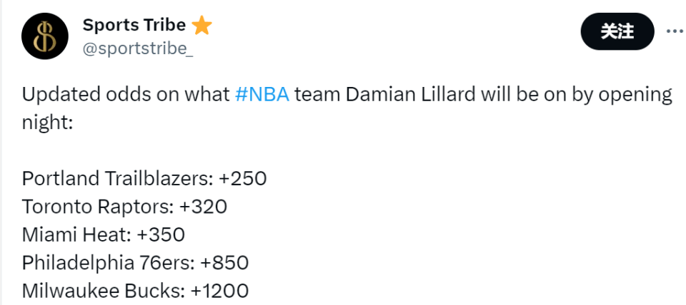Follow the account with the 关注 button
Screen dimensions: 686x305
pos(617,31)
